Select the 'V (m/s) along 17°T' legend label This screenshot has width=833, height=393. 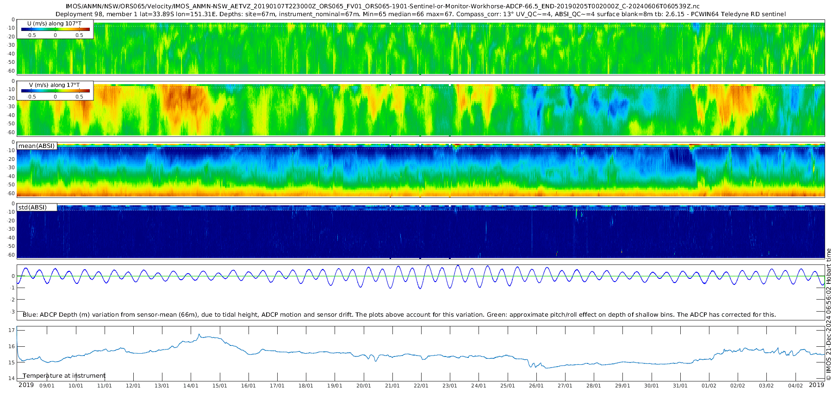tap(55, 85)
